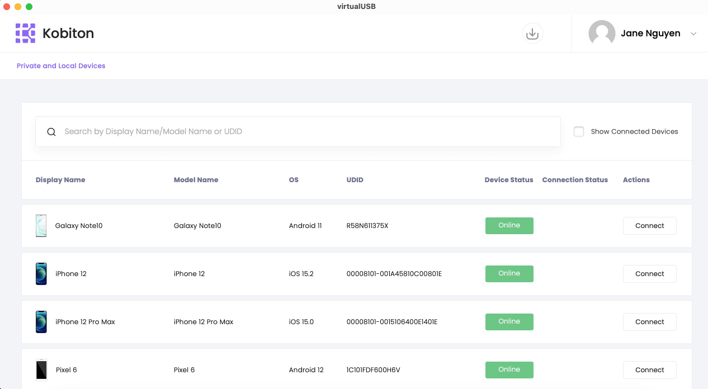
Task: Click the iPhone 12 Pro Max thumbnail
Action: click(x=41, y=322)
